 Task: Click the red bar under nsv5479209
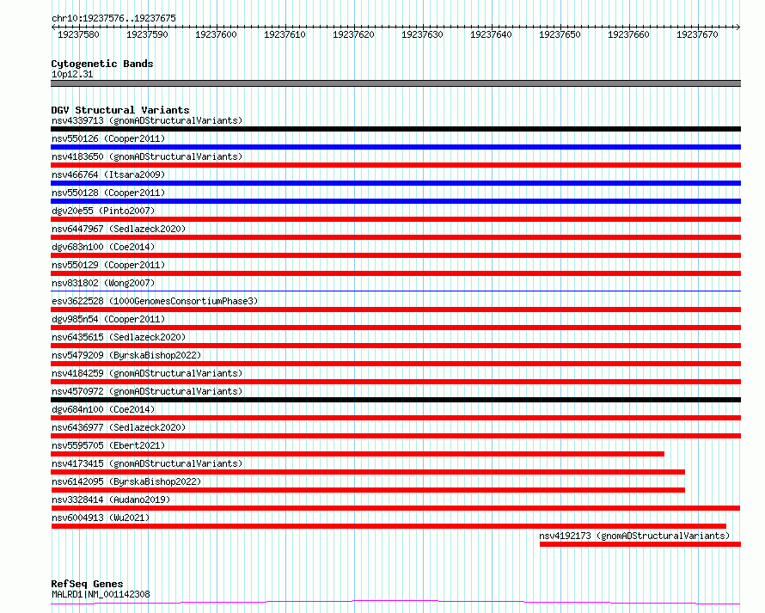click(395, 364)
